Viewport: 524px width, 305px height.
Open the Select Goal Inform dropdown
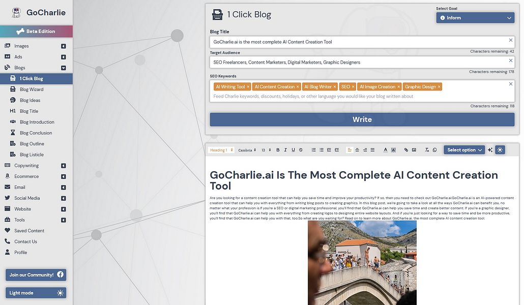475,18
